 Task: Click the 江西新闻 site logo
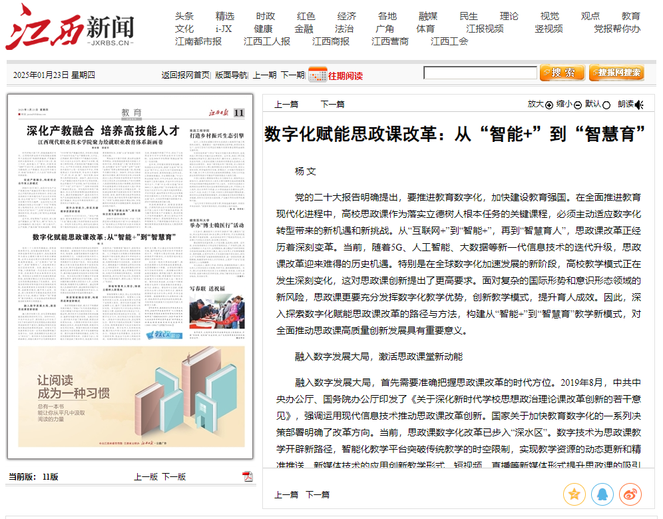click(70, 28)
